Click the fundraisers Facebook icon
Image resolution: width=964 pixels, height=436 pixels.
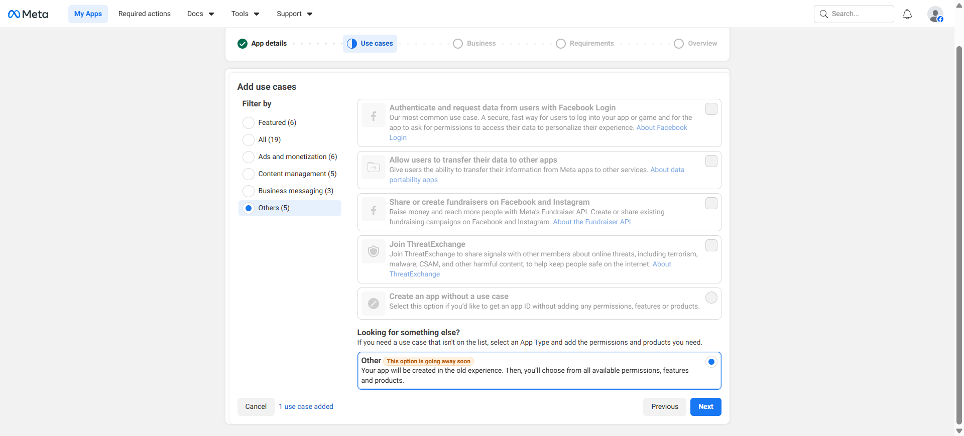click(374, 211)
